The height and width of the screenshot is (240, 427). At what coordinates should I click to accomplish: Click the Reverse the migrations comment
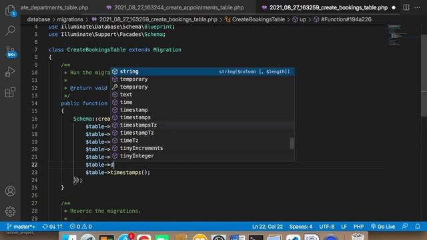click(x=105, y=211)
